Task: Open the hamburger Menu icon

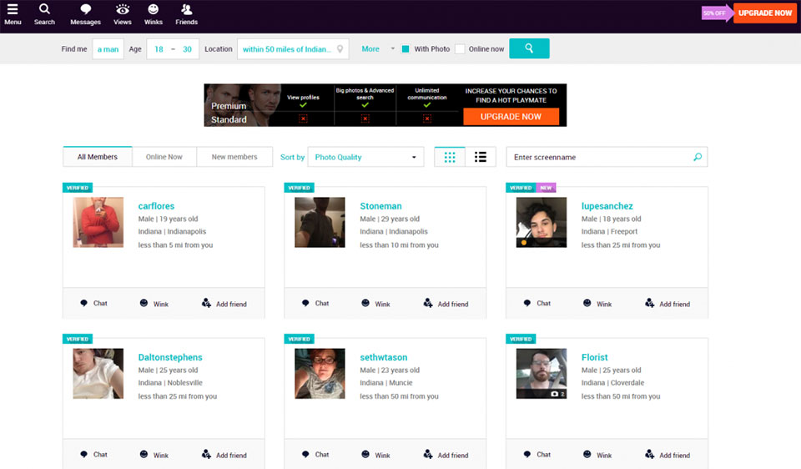Action: (13, 10)
